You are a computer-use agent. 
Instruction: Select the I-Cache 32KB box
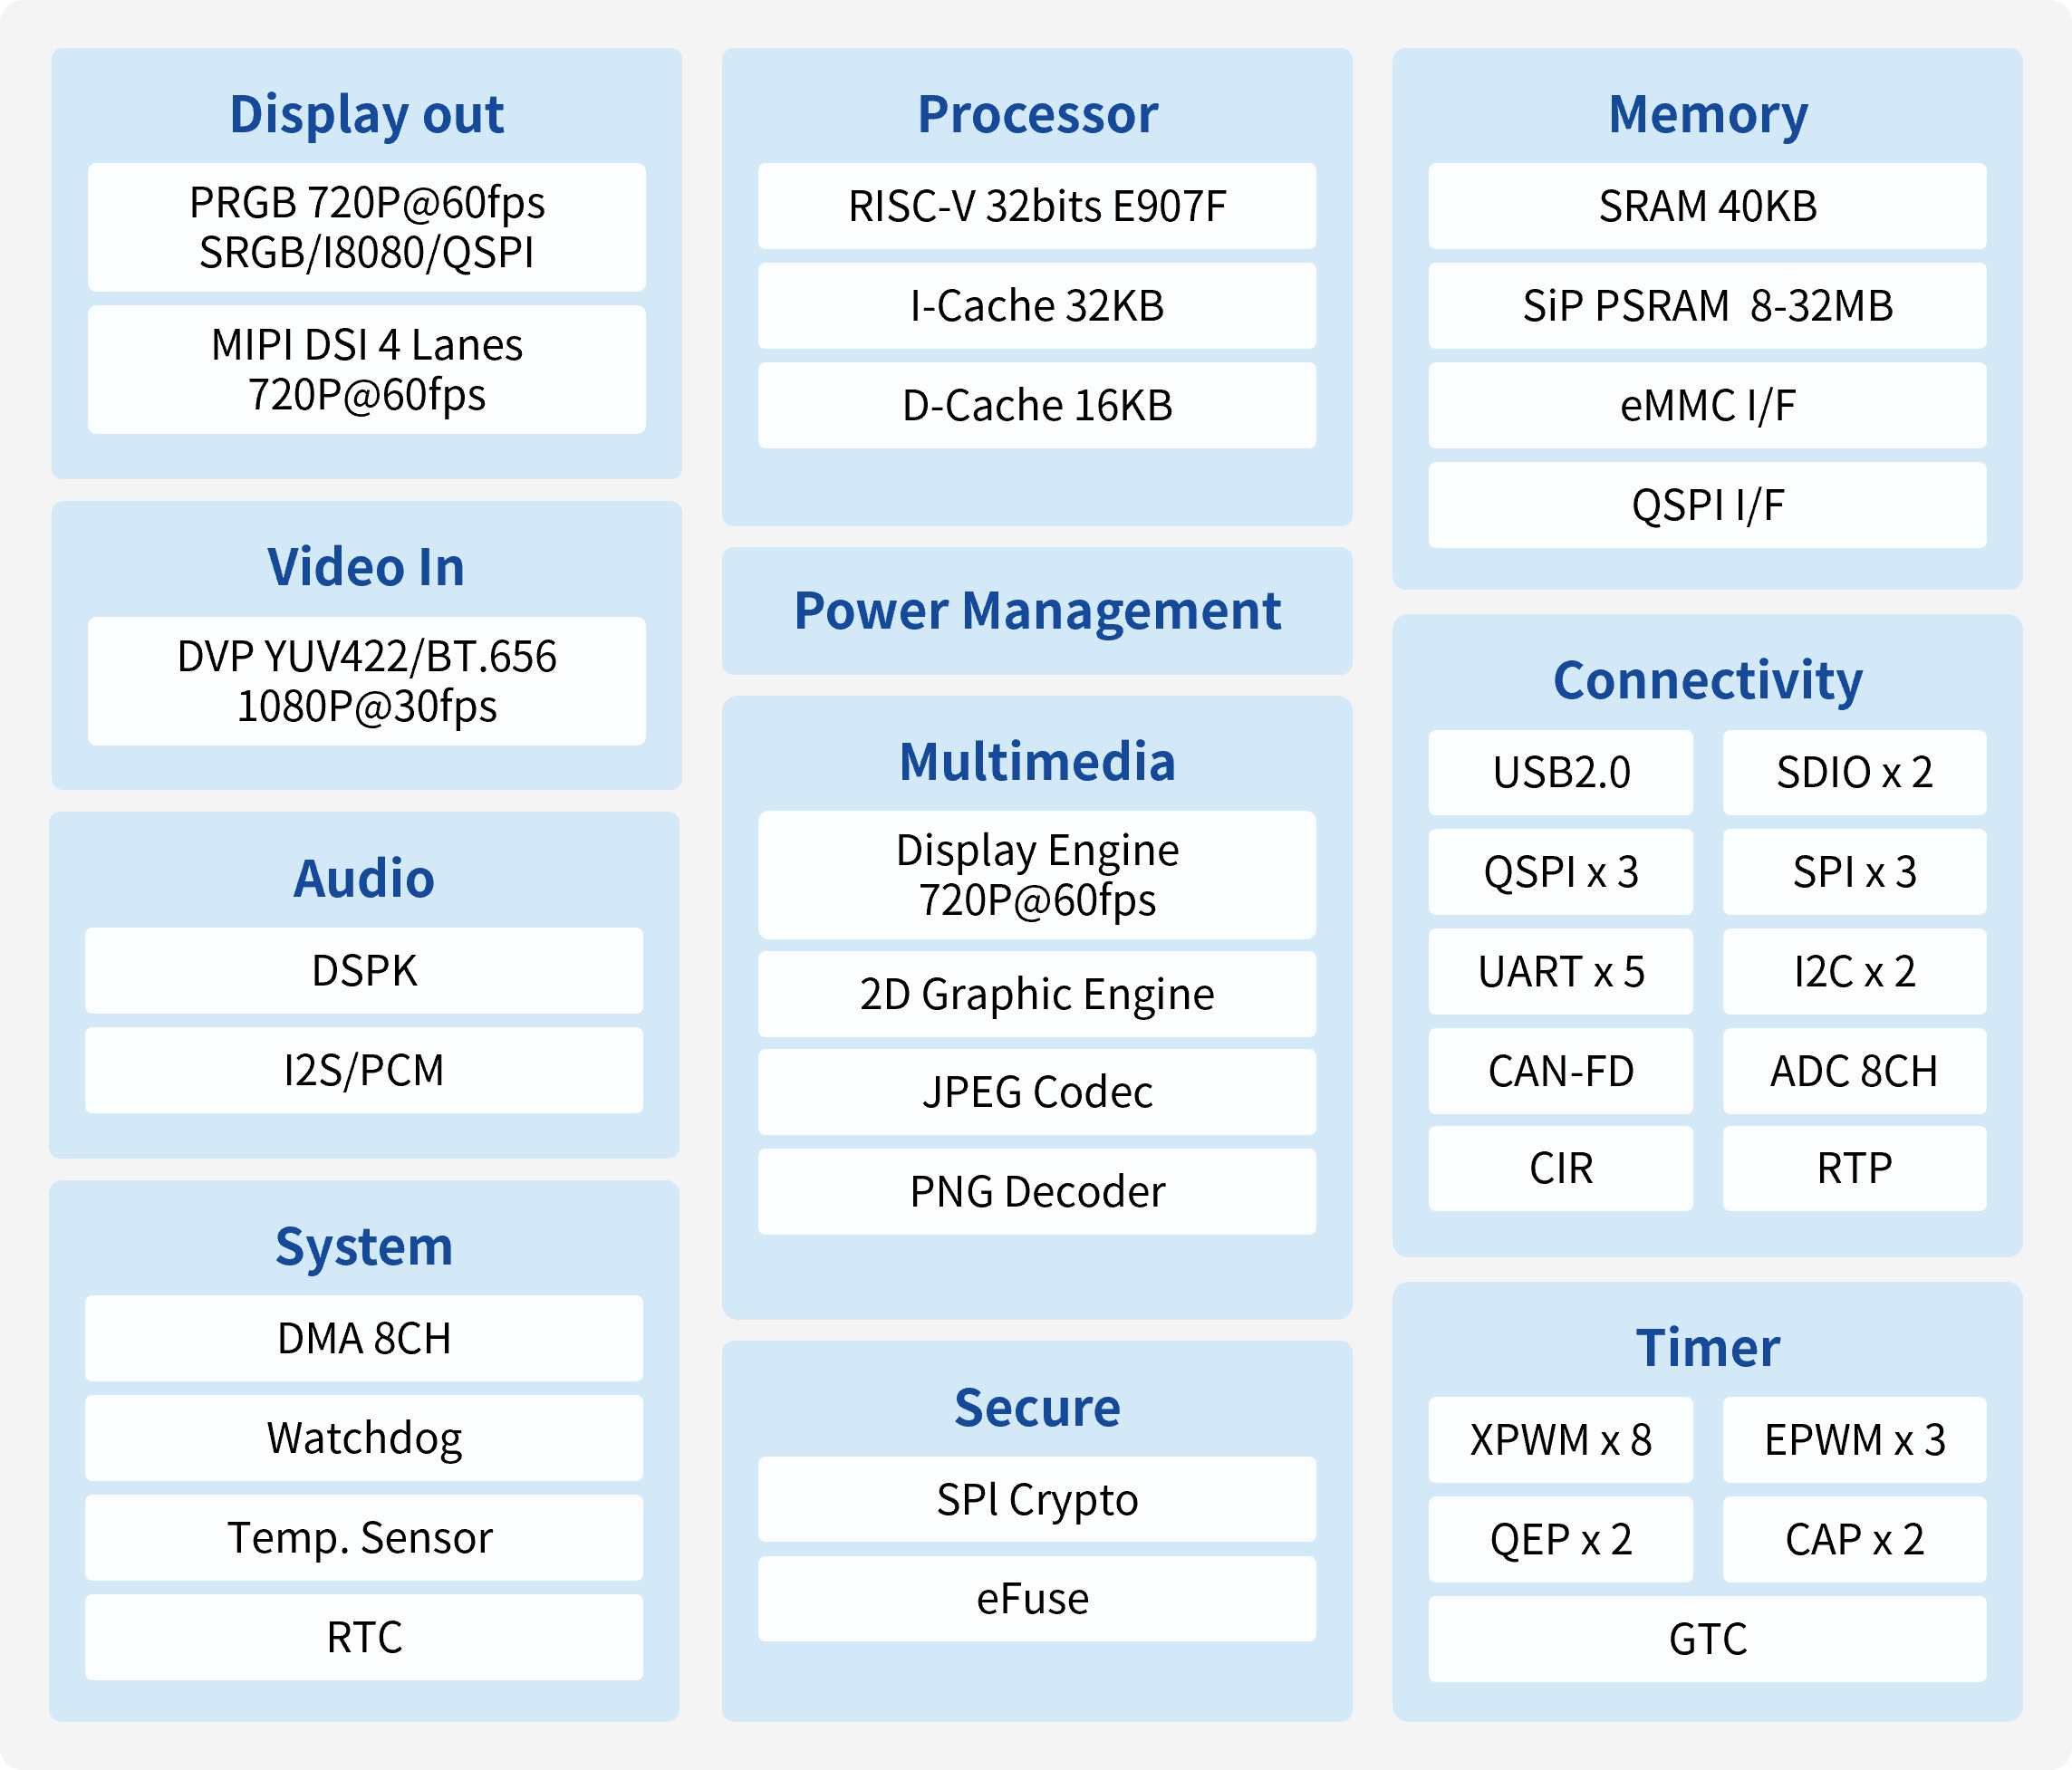point(1036,306)
